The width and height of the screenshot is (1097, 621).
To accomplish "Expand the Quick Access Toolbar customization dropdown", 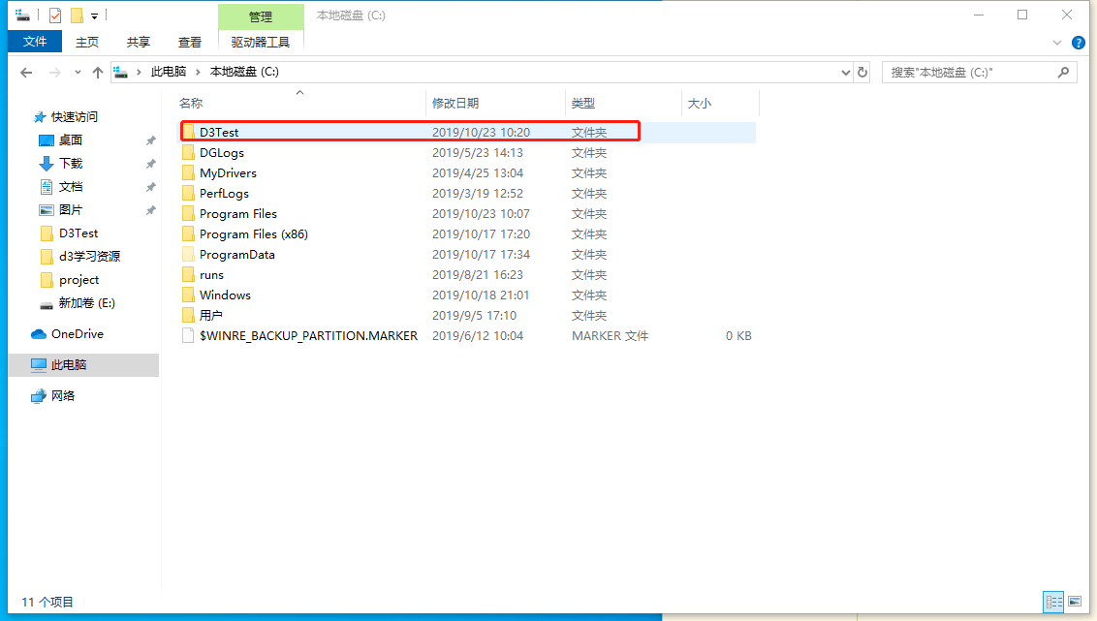I will coord(94,15).
